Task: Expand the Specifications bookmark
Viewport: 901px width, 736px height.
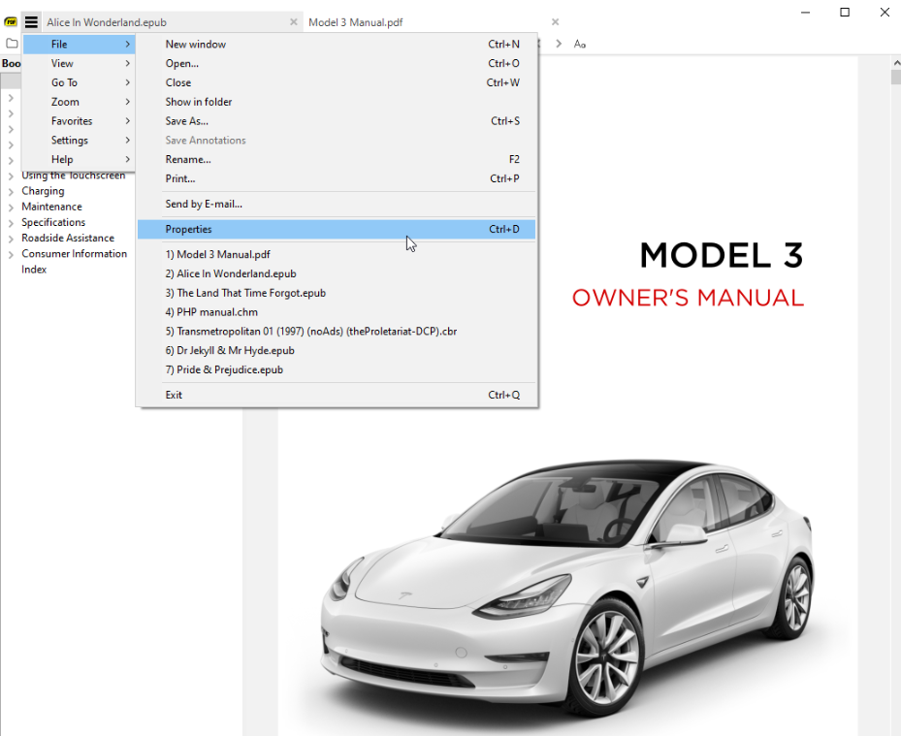Action: tap(11, 223)
